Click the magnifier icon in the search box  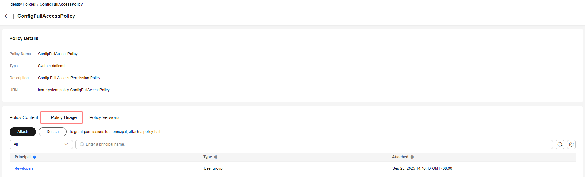(x=82, y=144)
